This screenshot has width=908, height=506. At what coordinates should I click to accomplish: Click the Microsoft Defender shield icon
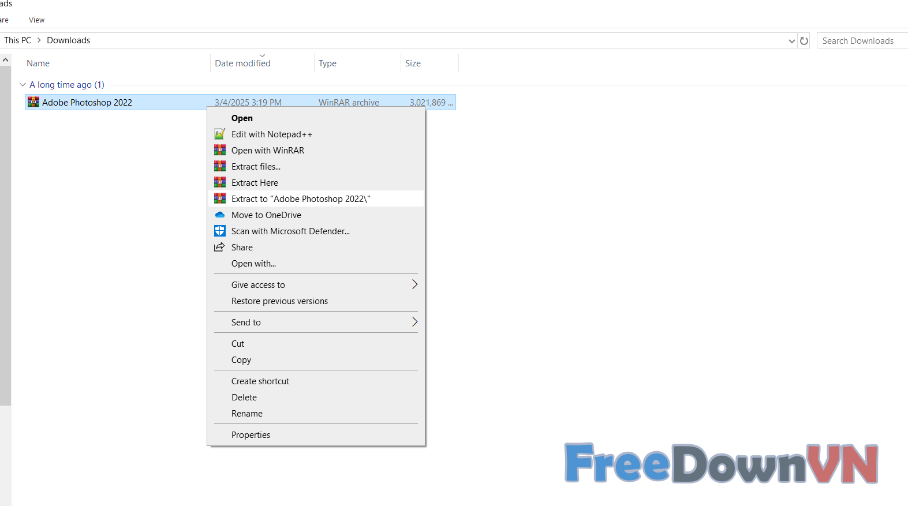220,231
